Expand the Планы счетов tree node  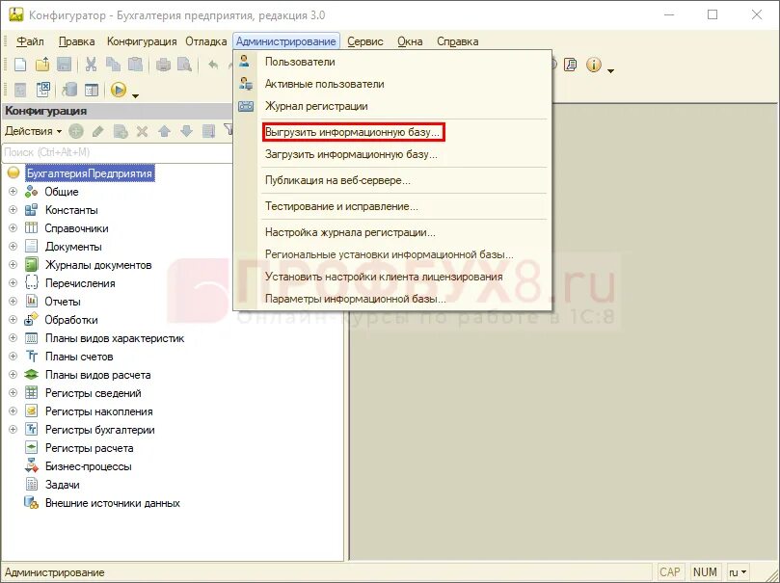click(x=13, y=357)
